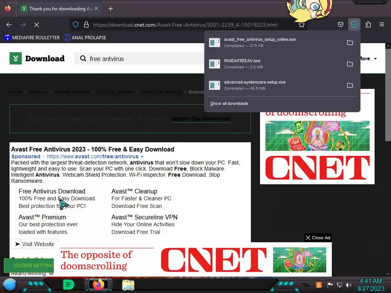Click the COOKIE SETTINGS button
This screenshot has height=293, width=391.
tap(29, 266)
